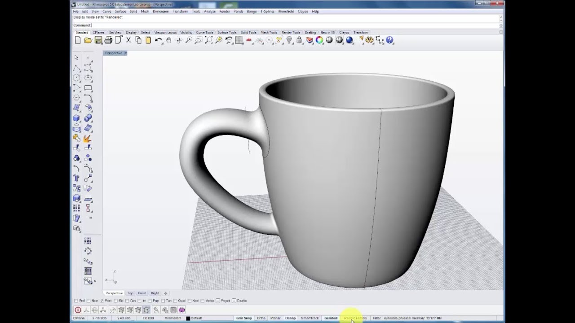
Task: Click the CPlane label in the status bar
Action: pyautogui.click(x=79, y=318)
